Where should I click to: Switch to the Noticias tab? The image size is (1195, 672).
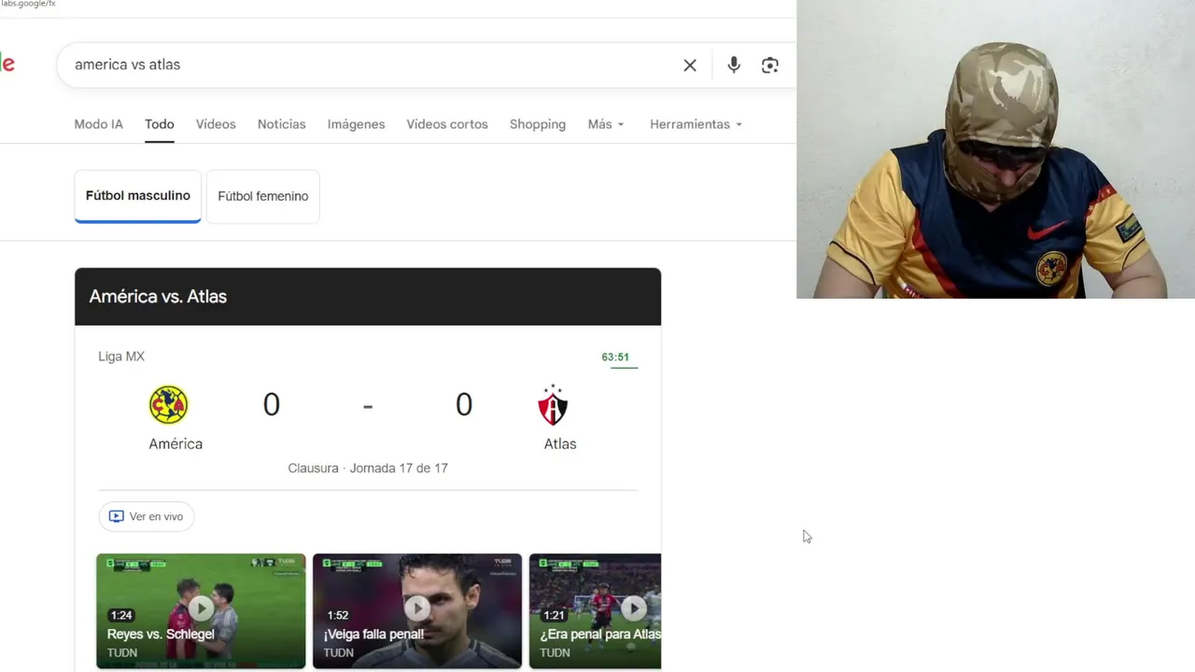pos(282,124)
